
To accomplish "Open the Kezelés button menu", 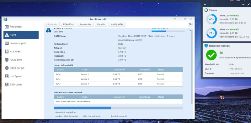I will coord(101,24).
